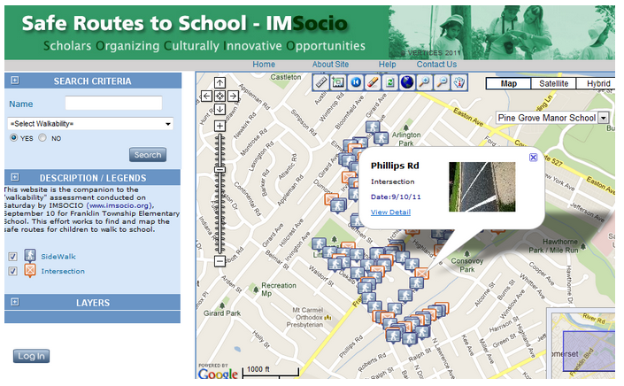Pan the map left with arrow
Screen dimensions: 624x386
pyautogui.click(x=206, y=96)
